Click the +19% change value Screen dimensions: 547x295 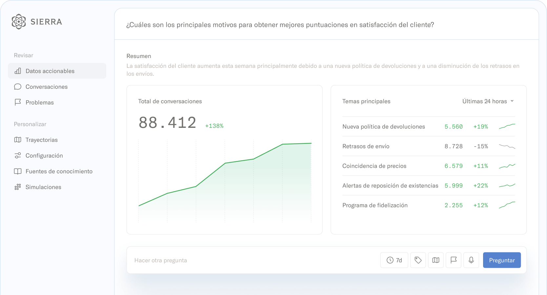(x=481, y=127)
